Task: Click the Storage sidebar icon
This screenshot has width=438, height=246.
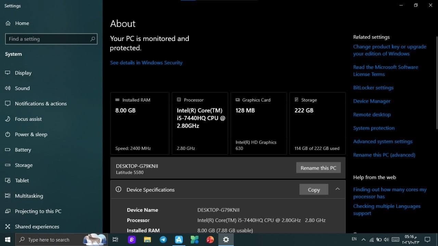Action: click(8, 165)
